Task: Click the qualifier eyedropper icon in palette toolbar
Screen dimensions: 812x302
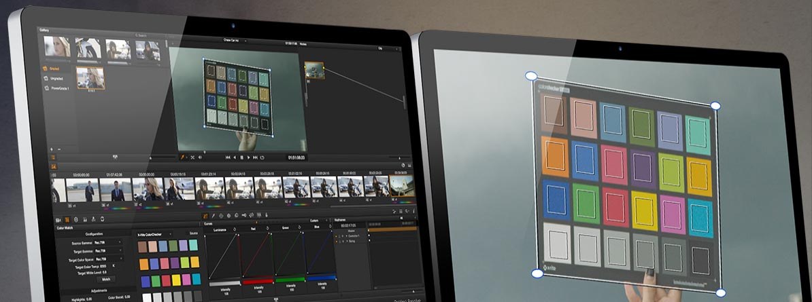Action: [x=214, y=216]
